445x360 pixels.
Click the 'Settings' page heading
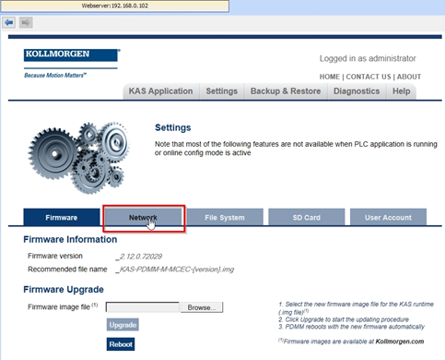pyautogui.click(x=173, y=127)
